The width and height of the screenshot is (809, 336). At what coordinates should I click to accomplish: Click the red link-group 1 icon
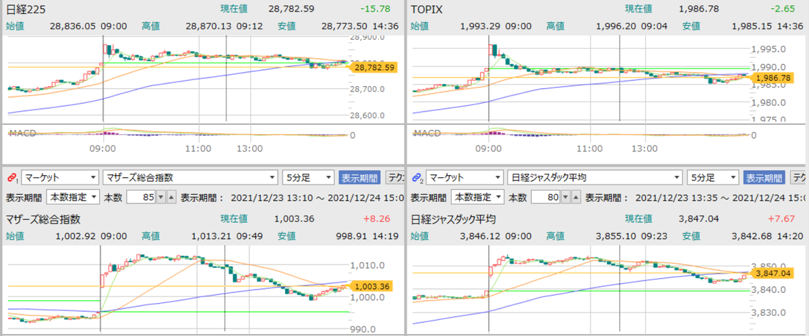[11, 178]
